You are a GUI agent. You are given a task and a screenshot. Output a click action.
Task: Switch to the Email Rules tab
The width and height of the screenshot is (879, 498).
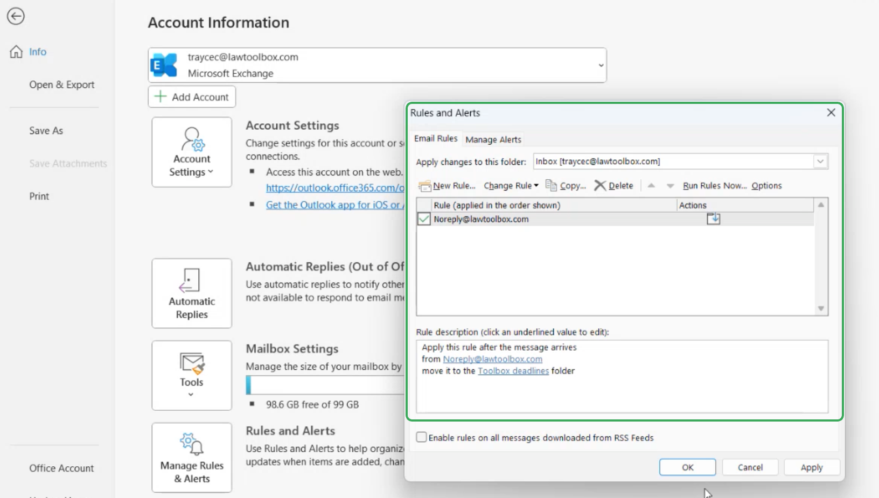(436, 139)
